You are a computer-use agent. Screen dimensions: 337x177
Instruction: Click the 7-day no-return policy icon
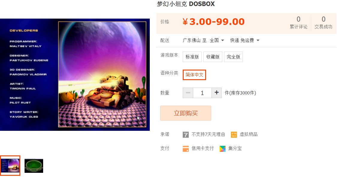[x=186, y=135]
